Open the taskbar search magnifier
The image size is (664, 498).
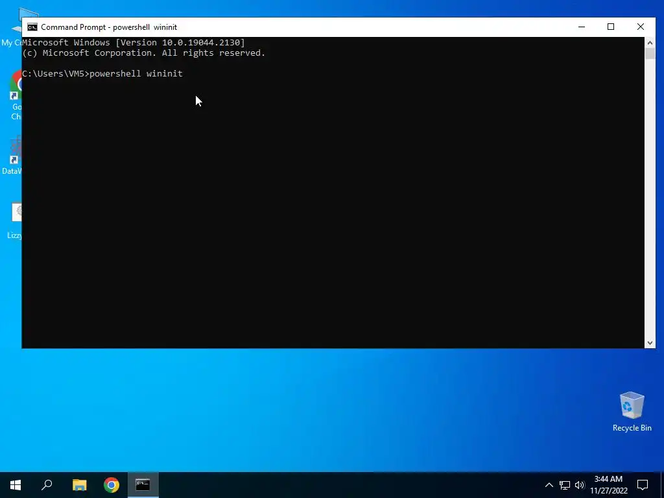(x=47, y=485)
